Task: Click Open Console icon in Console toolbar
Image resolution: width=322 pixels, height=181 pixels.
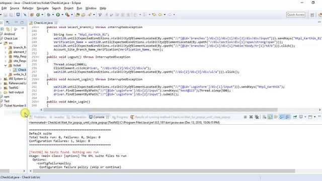Action: click(x=310, y=117)
